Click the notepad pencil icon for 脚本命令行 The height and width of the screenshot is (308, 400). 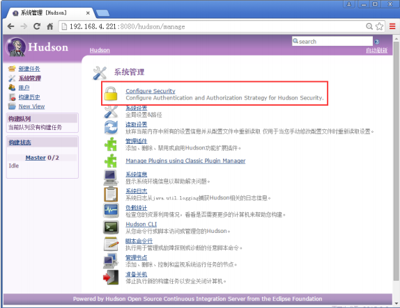[x=111, y=244]
